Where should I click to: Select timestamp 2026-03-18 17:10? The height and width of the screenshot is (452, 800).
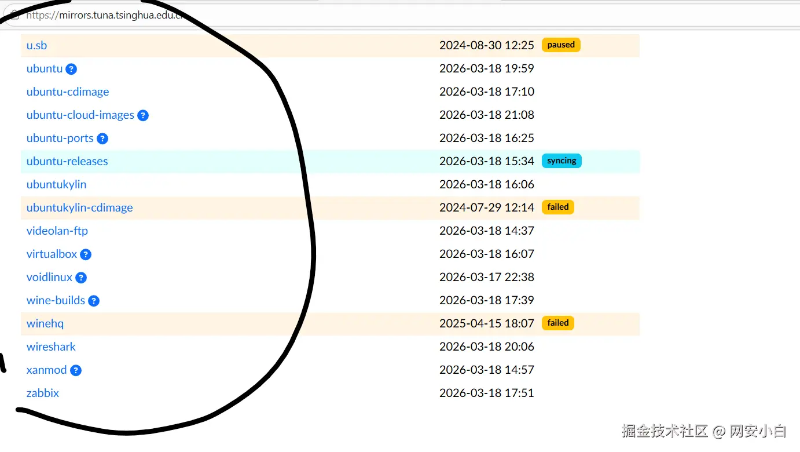coord(487,92)
